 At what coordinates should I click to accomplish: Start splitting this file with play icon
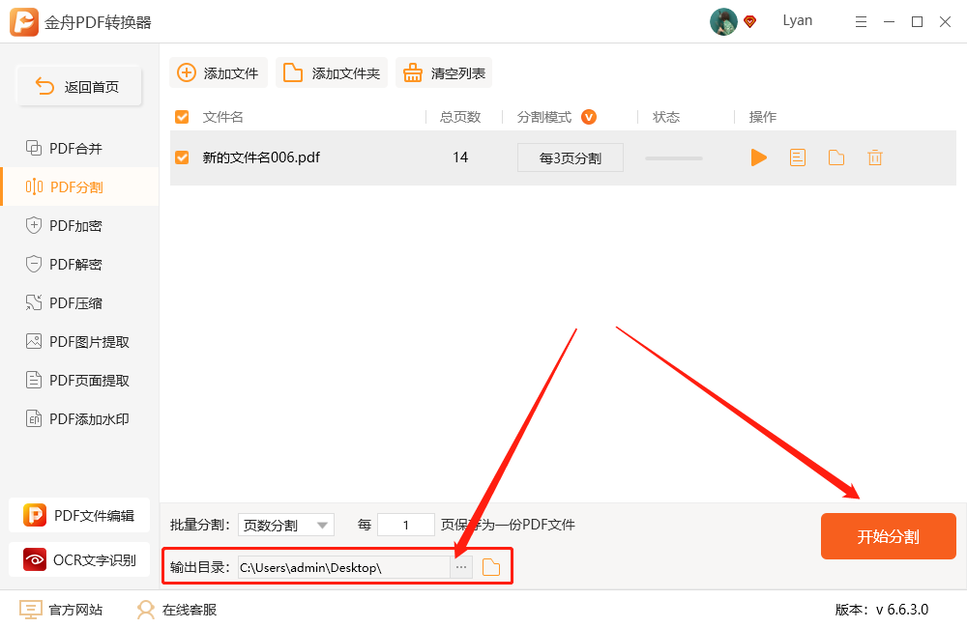759,157
